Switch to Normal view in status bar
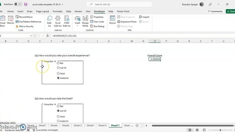The height and width of the screenshot is (132, 235). pyautogui.click(x=190, y=130)
